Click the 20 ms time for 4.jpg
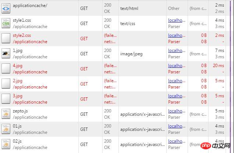 [218, 66]
